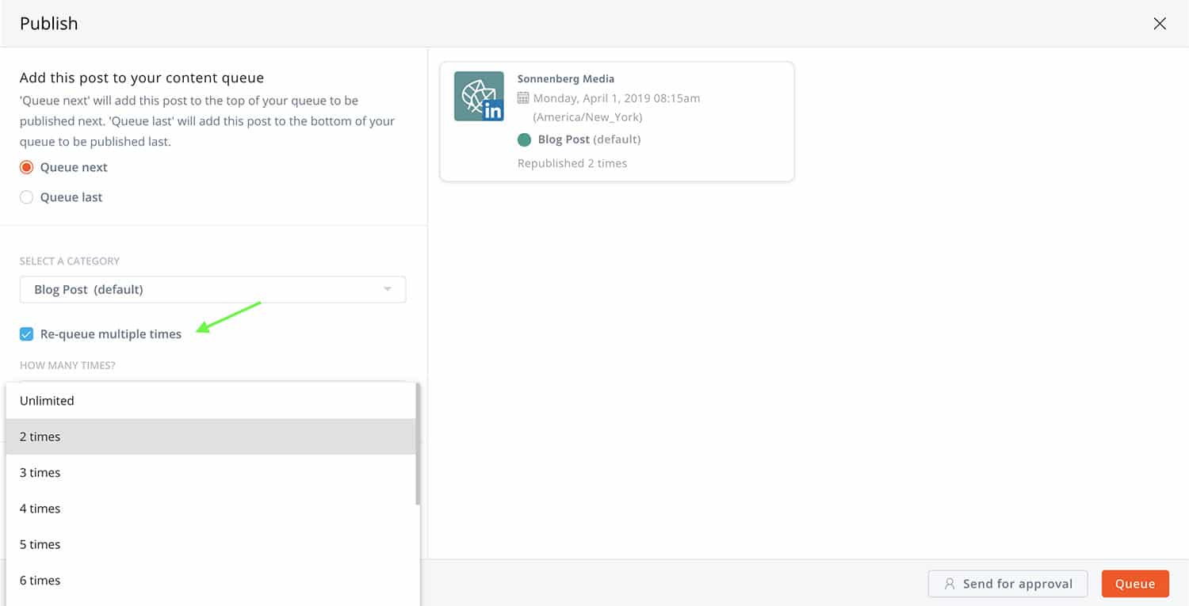Select the Queue last radio button
1189x606 pixels.
point(26,197)
